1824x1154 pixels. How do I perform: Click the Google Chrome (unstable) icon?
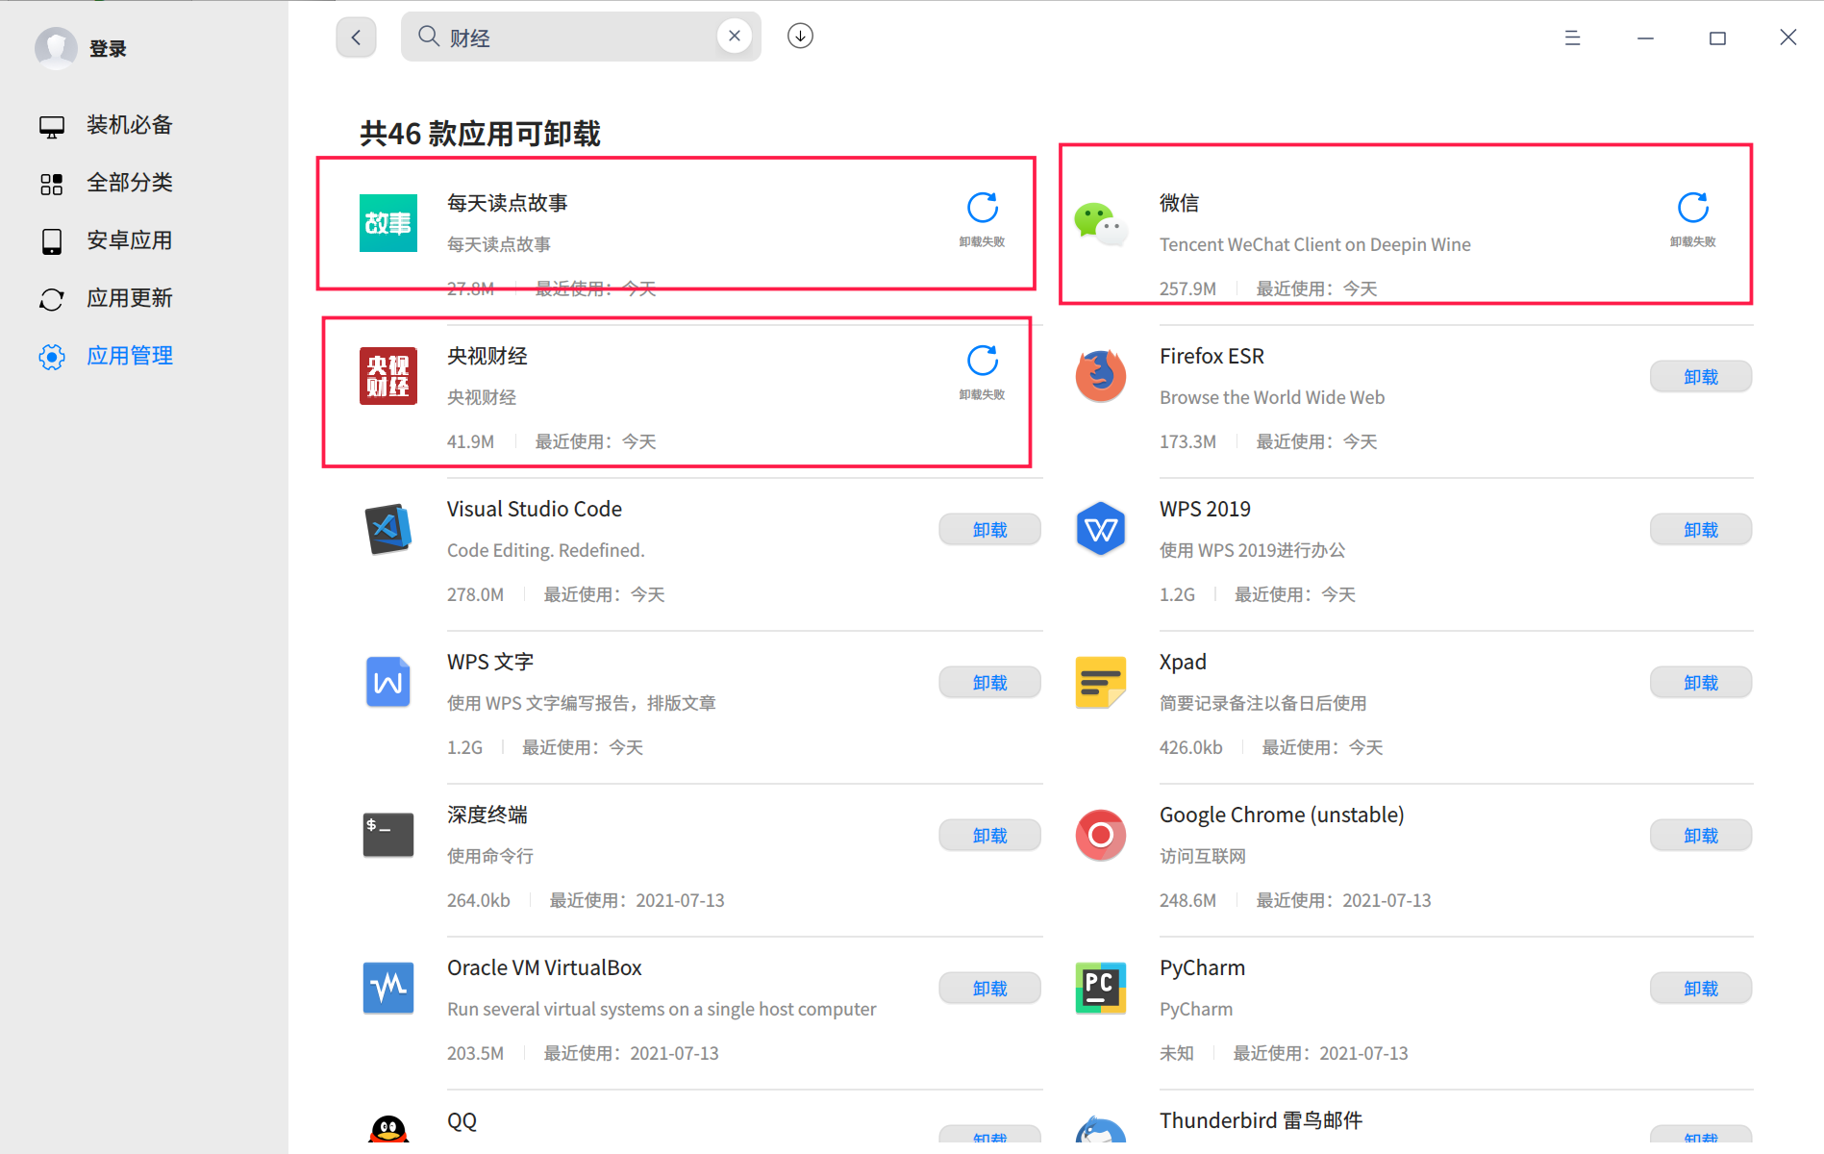coord(1101,835)
